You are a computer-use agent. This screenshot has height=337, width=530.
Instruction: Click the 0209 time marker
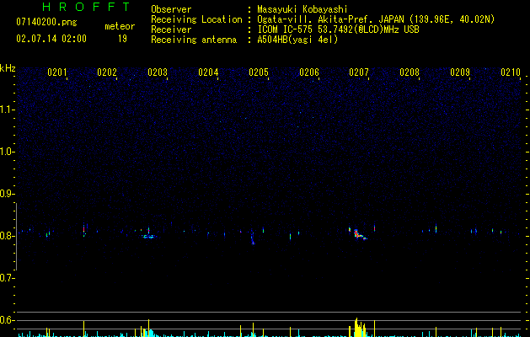460,72
